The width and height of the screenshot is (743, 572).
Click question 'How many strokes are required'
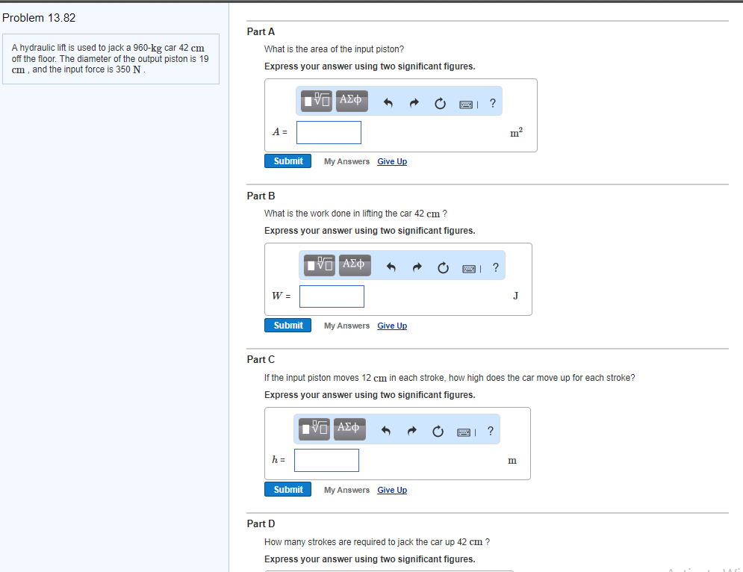tap(377, 541)
